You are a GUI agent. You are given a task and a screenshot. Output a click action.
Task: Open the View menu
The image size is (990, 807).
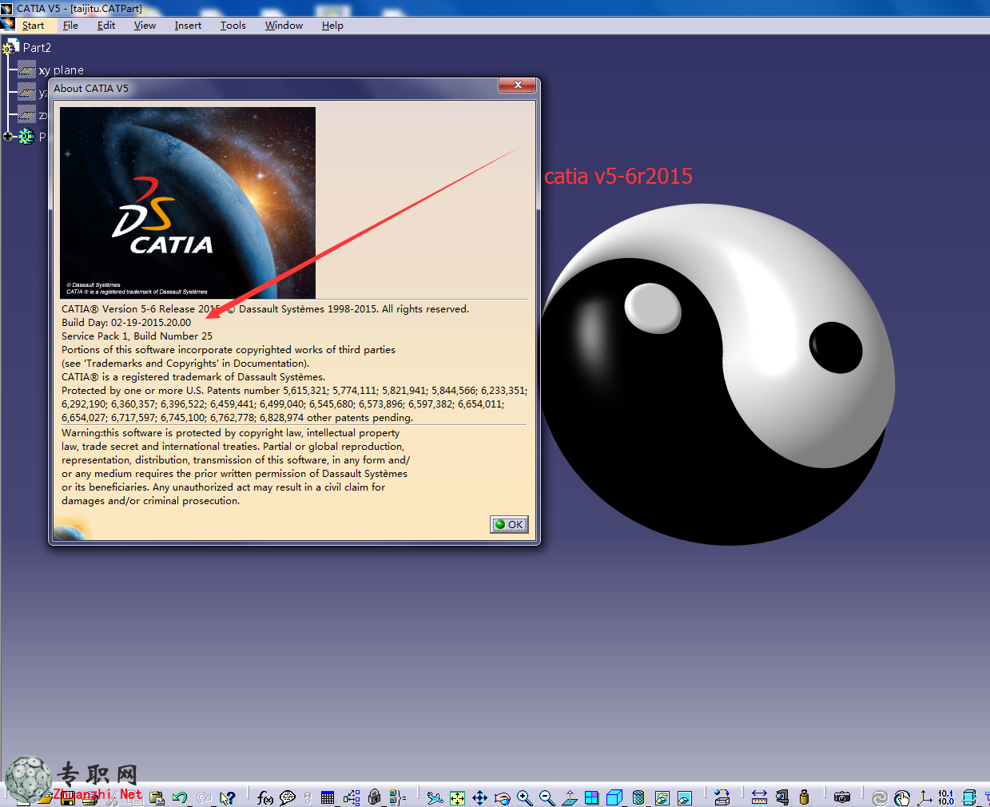coord(145,26)
